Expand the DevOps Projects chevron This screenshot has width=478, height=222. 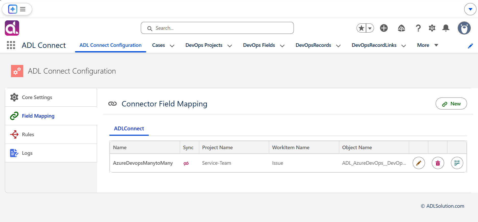[230, 46]
